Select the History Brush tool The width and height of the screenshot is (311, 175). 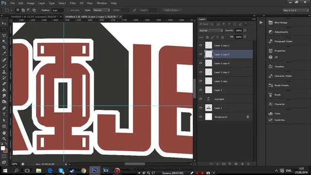coord(4,78)
